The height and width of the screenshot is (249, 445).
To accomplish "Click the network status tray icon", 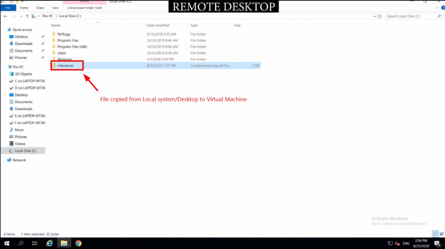I will [x=391, y=243].
